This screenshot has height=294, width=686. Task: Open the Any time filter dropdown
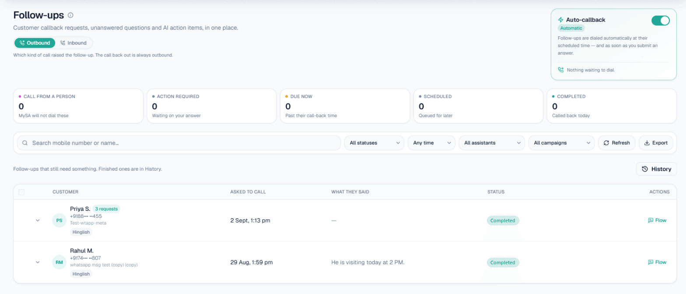tap(431, 143)
